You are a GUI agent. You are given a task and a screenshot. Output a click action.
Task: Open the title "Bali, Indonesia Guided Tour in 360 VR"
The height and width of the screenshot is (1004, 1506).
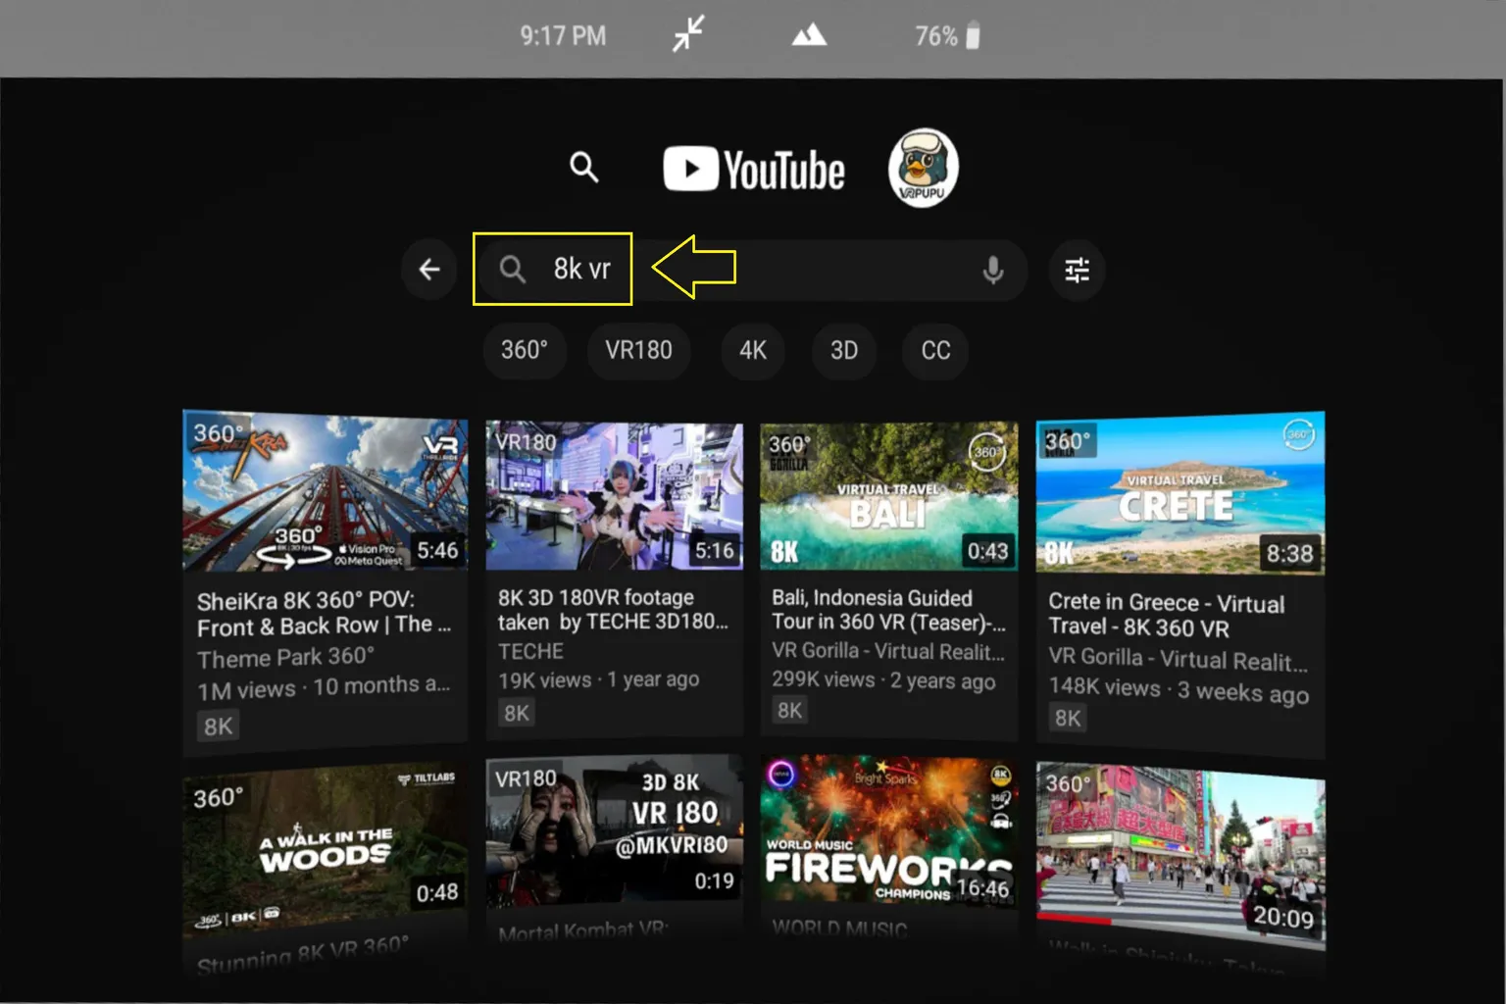[x=888, y=610]
